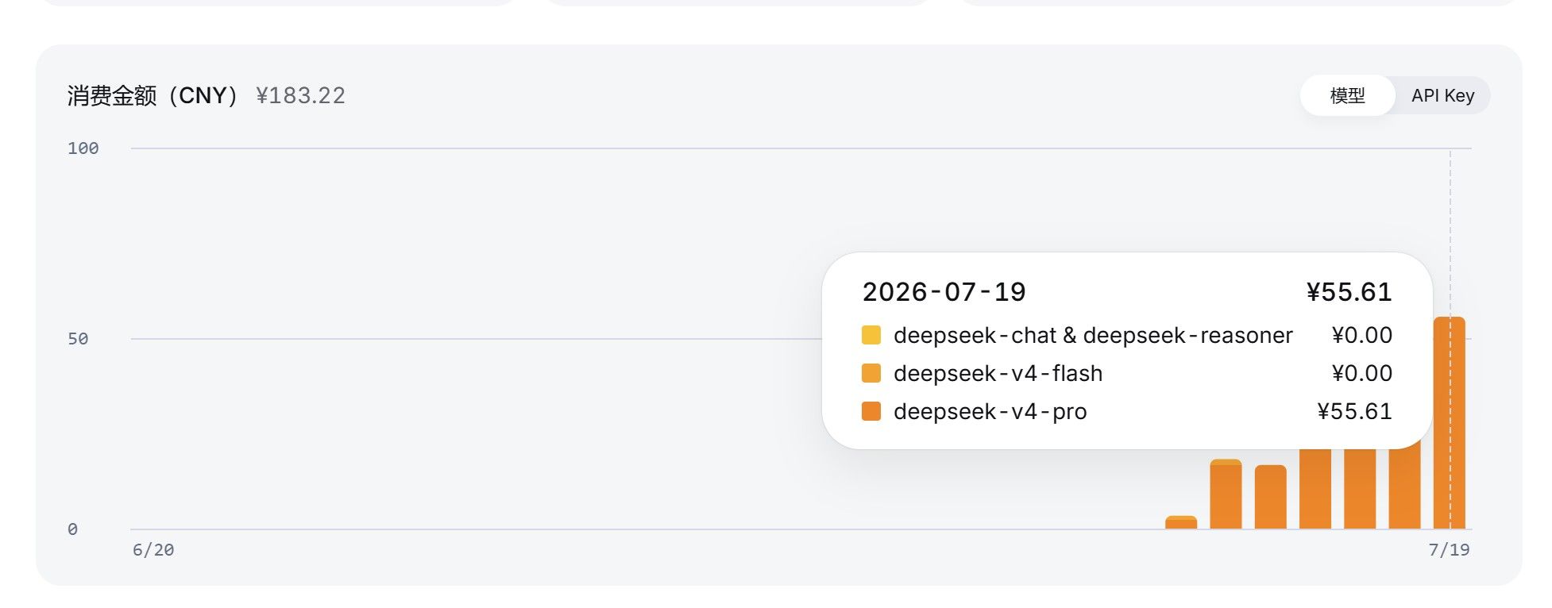Click the 2026-07-19 tooltip date
This screenshot has height=608, width=1552.
(944, 292)
